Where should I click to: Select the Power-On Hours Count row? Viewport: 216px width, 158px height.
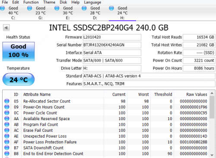click(106, 107)
